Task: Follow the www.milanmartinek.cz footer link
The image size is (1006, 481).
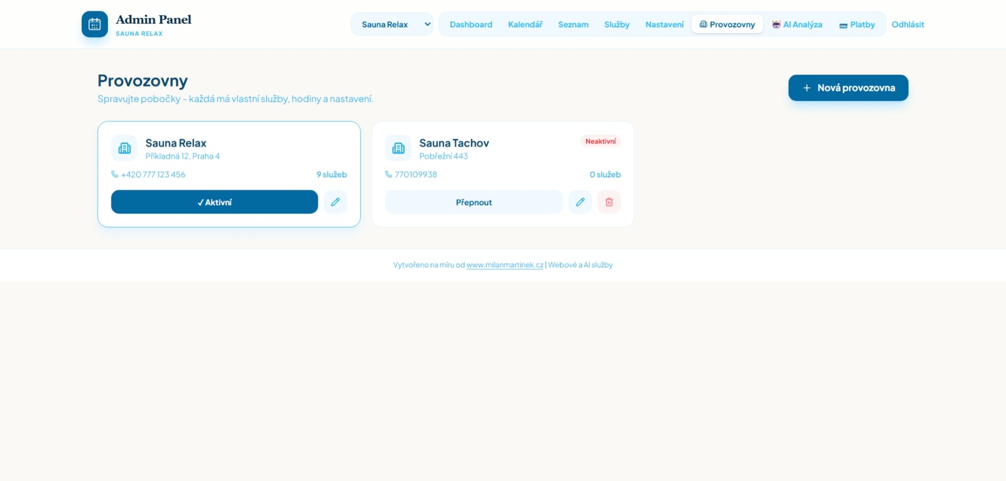Action: 504,265
